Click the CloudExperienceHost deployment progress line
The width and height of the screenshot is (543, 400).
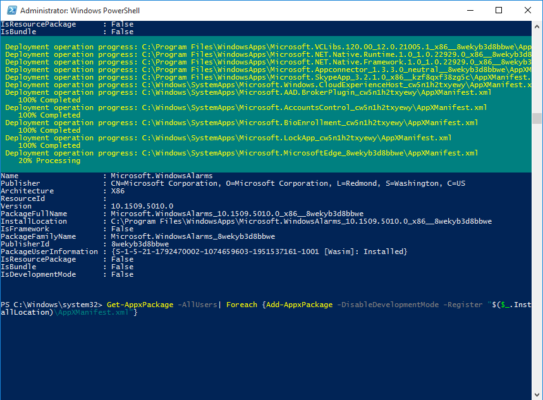click(x=269, y=85)
